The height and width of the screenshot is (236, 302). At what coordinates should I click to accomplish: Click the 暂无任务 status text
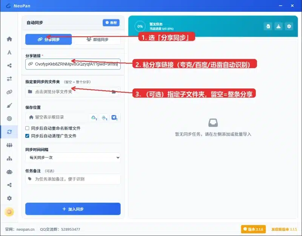coord(156,24)
